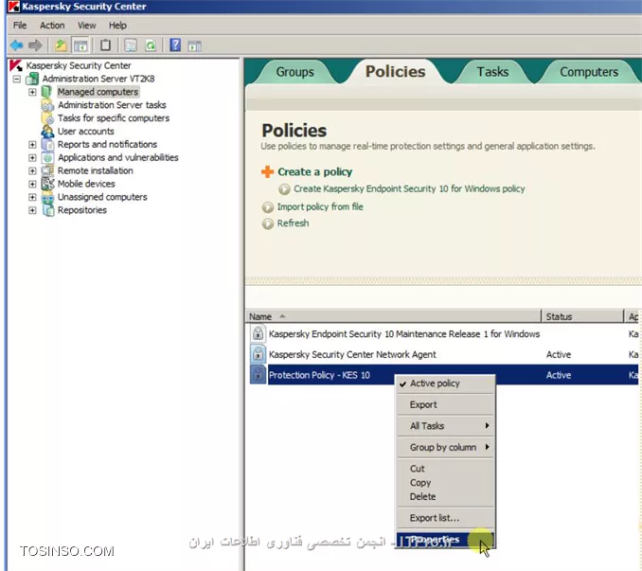Screen dimensions: 642x571
Task: Open Help with the question mark icon
Action: [x=175, y=45]
